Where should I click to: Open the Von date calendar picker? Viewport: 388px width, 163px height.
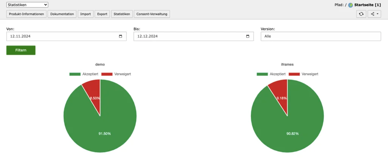tap(120, 36)
